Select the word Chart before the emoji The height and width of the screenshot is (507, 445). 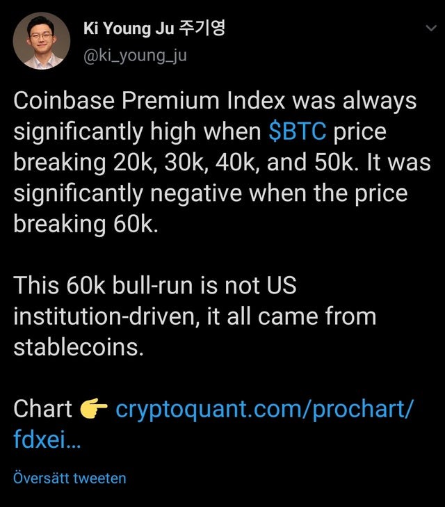[x=42, y=409]
